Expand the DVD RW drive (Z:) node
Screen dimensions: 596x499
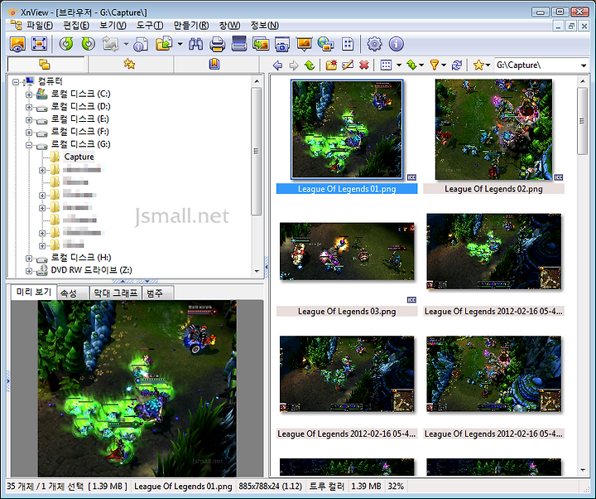(x=29, y=271)
